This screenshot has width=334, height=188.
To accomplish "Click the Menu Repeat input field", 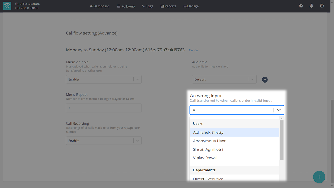I will (x=104, y=108).
